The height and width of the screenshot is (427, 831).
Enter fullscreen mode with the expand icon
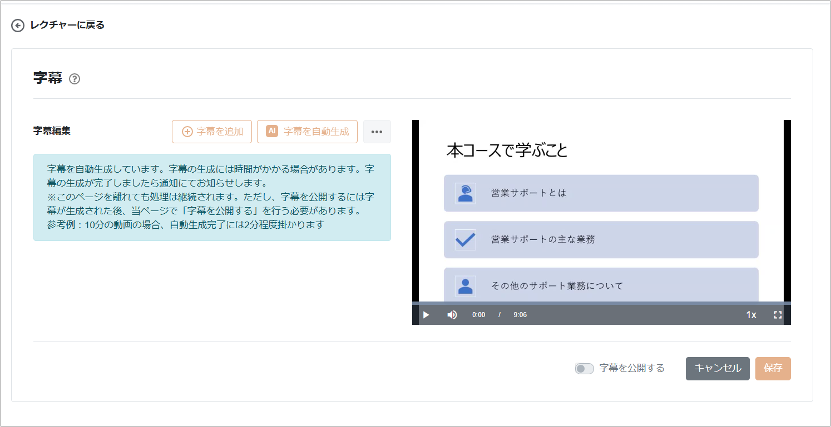tap(778, 315)
